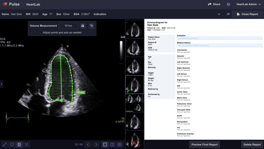Reset the volume measurement
This screenshot has height=149, width=264.
[x=92, y=26]
